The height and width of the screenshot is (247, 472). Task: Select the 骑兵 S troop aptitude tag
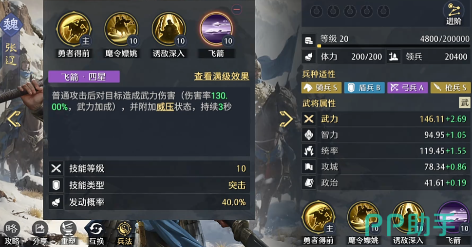tap(321, 87)
